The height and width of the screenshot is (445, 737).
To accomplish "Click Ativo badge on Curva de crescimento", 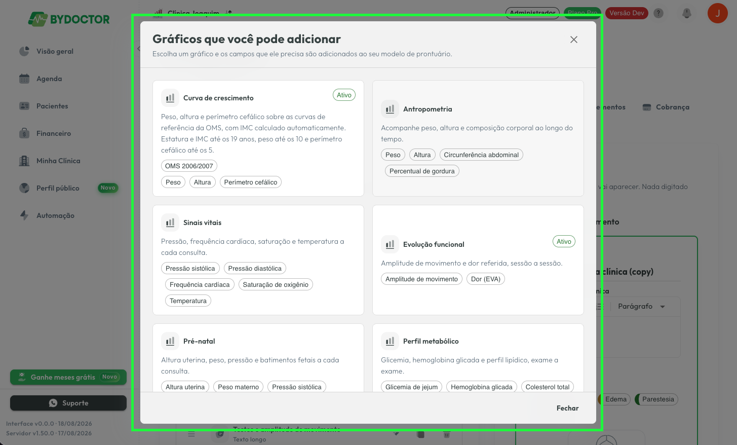I will tap(344, 95).
